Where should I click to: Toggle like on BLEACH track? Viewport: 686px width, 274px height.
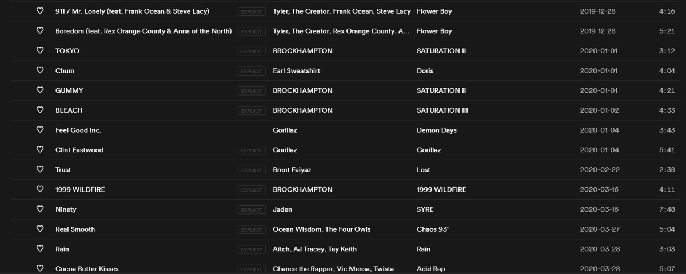[x=40, y=110]
